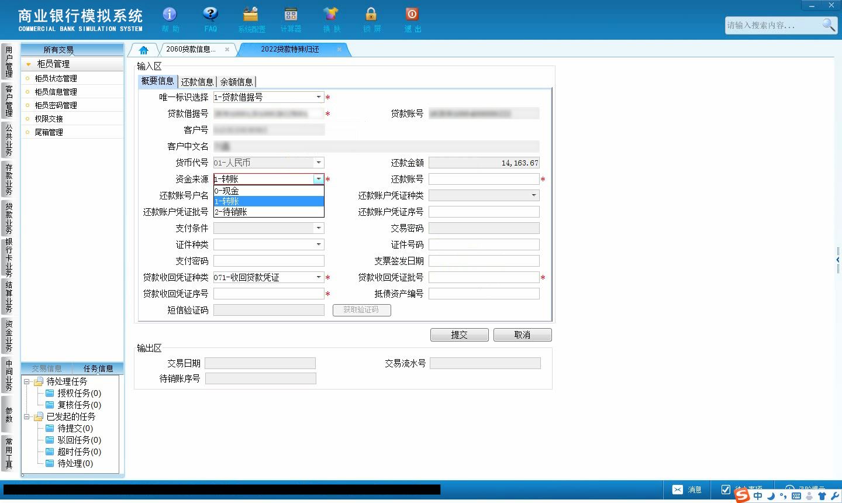The width and height of the screenshot is (842, 503).
Task: Close the 2060贷款信息 tab
Action: point(227,50)
